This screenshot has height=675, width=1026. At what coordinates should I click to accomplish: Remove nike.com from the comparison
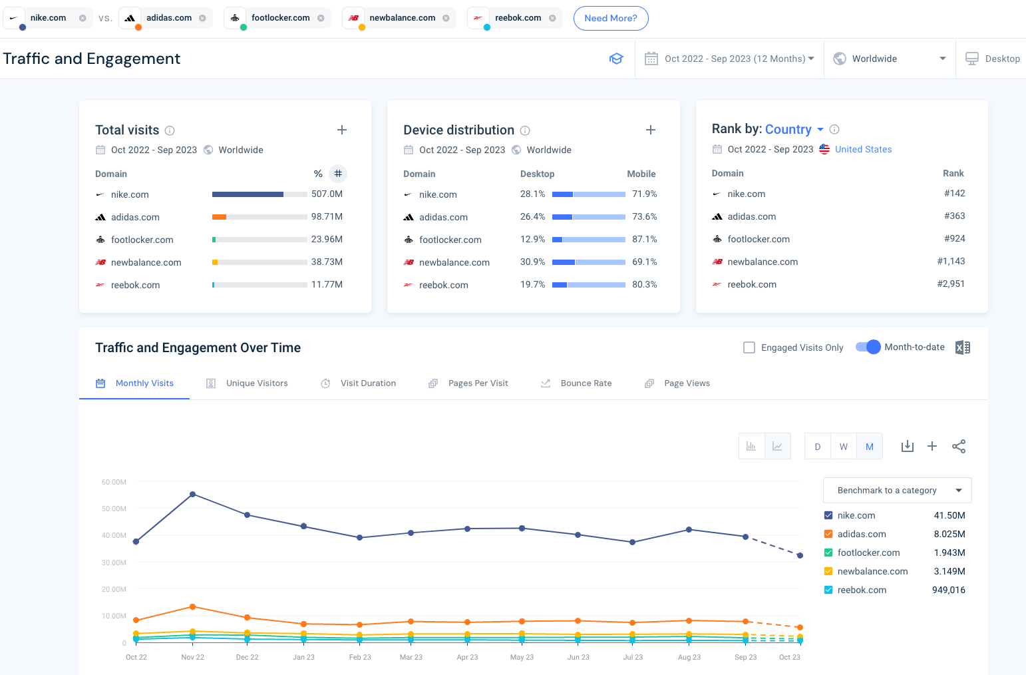pyautogui.click(x=83, y=18)
